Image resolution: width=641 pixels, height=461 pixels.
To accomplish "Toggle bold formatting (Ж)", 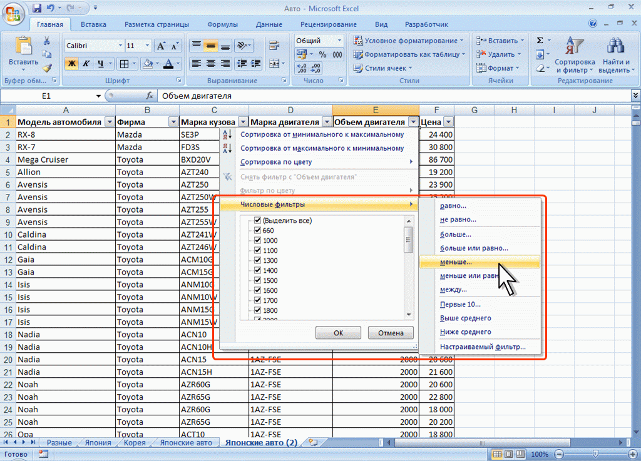I will 71,63.
